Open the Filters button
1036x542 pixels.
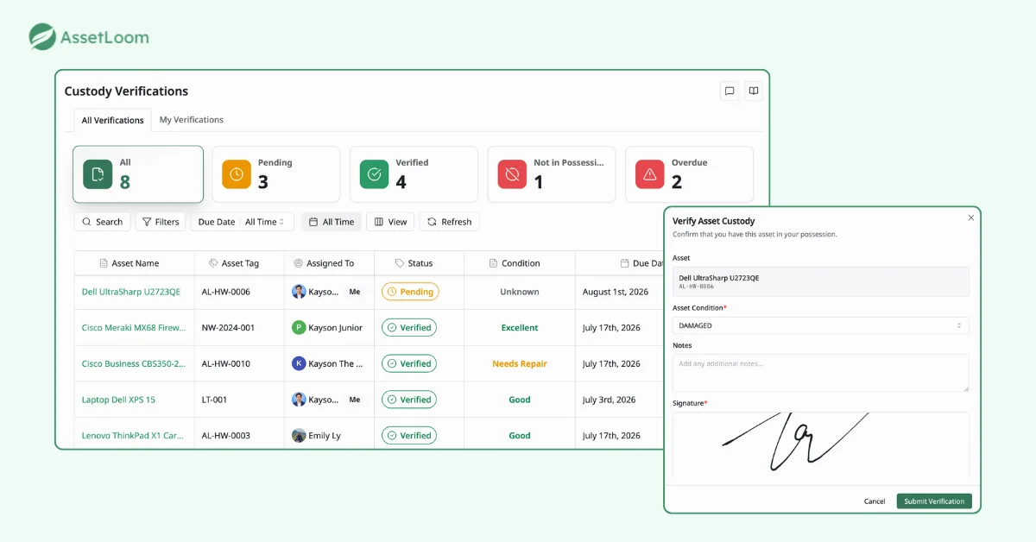coord(161,222)
